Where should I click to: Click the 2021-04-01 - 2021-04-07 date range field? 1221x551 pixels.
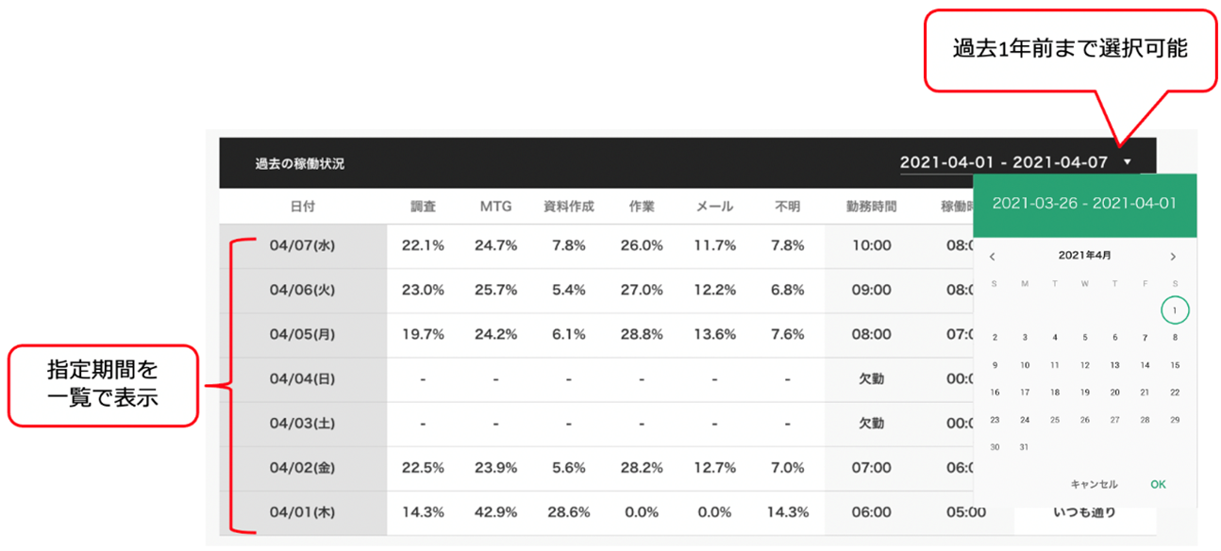tap(1003, 162)
